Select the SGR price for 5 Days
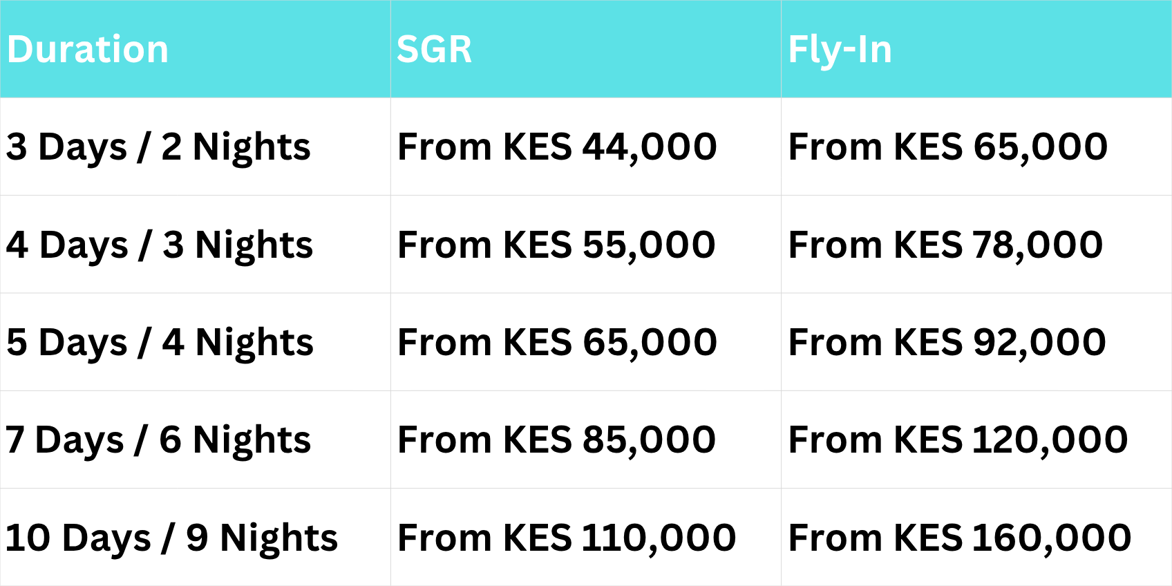Image resolution: width=1172 pixels, height=586 pixels. [557, 343]
